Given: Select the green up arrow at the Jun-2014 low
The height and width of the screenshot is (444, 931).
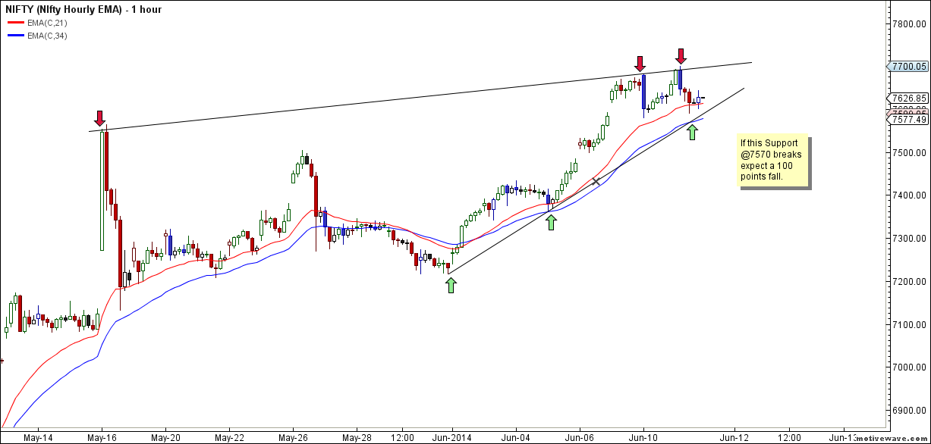Looking at the screenshot, I should [451, 285].
